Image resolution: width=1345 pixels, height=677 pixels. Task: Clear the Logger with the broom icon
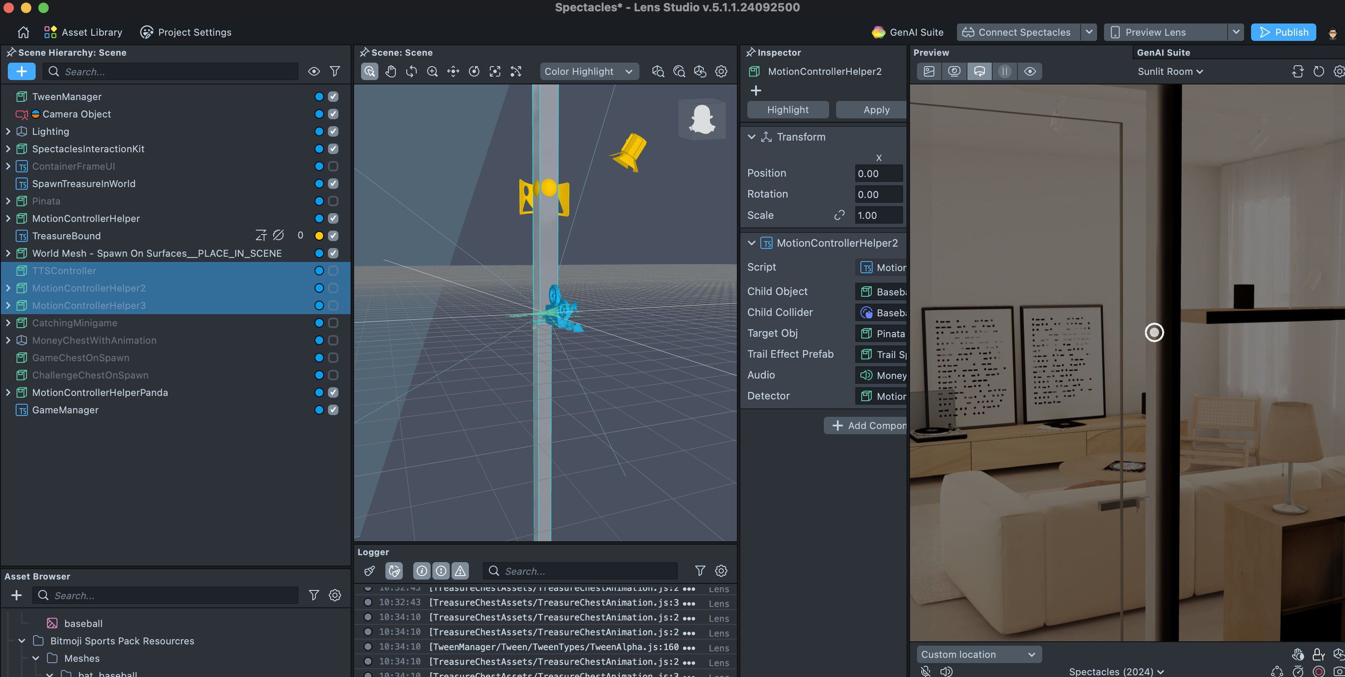click(x=370, y=571)
